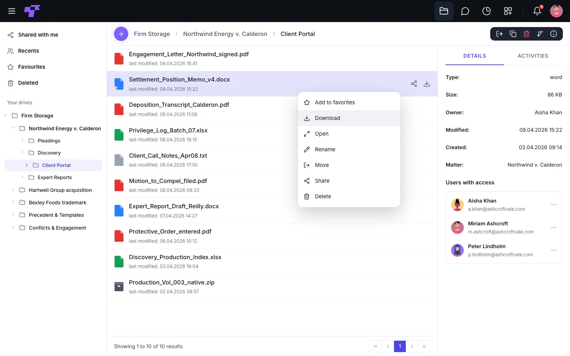570x356 pixels.
Task: Open options for Miriam Ashcroft access
Action: point(554,227)
